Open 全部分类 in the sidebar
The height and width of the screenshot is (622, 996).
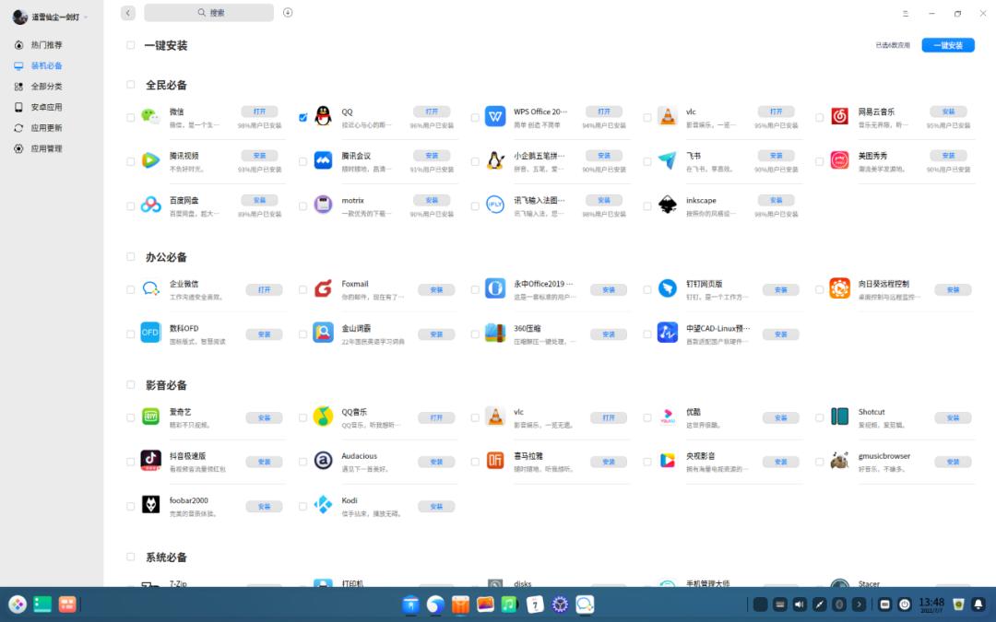coord(46,87)
